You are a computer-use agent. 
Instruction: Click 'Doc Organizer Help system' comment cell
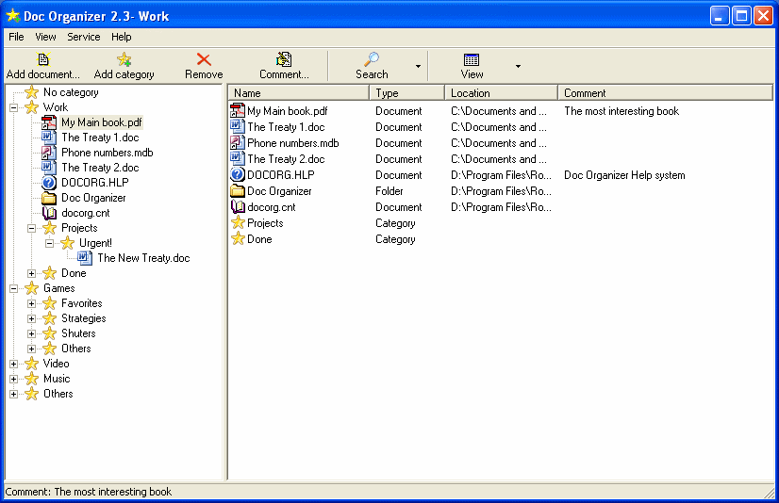coord(624,175)
